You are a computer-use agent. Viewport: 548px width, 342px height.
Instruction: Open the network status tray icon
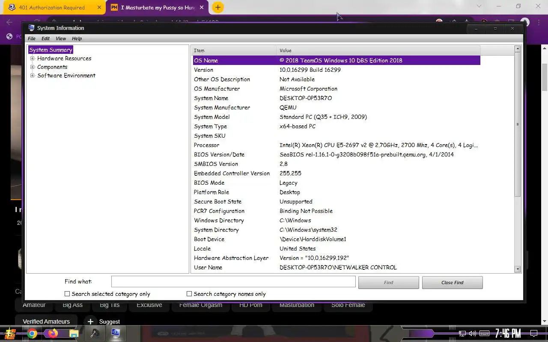462,333
